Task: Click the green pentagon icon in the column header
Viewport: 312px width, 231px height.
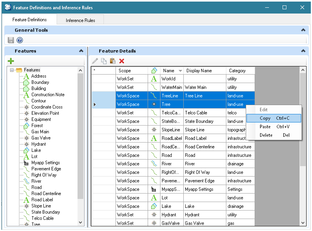Action: click(x=154, y=70)
